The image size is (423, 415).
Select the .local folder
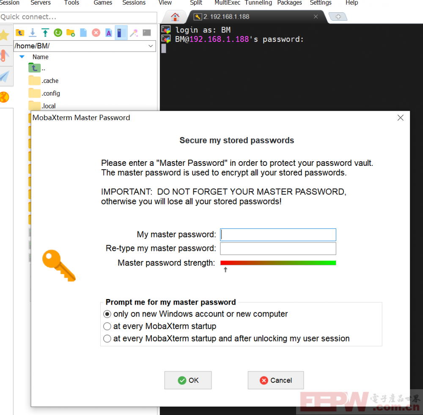[42, 106]
